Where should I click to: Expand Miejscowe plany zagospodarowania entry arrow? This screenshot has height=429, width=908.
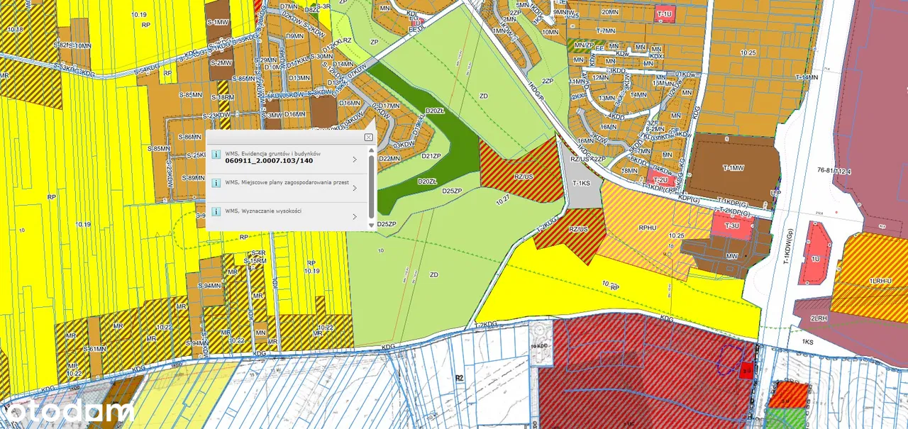[355, 186]
